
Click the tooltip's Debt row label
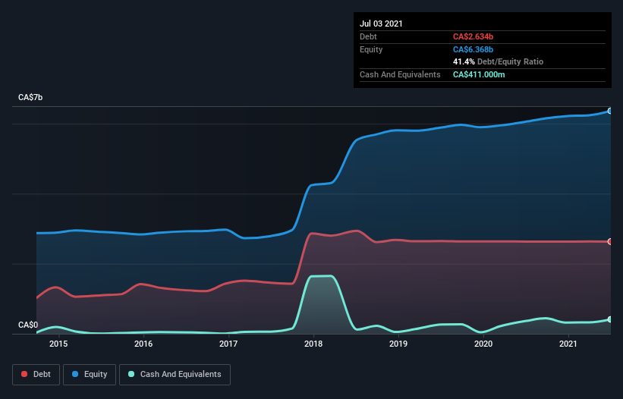click(368, 36)
